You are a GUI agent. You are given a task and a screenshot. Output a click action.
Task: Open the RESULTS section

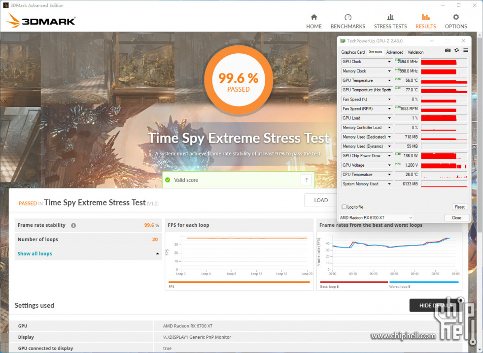pos(425,21)
